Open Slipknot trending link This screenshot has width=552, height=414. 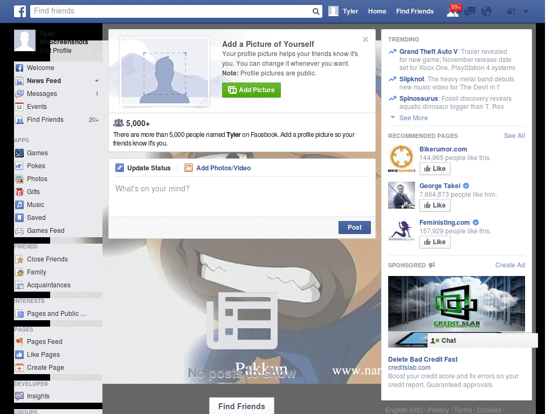(x=411, y=79)
